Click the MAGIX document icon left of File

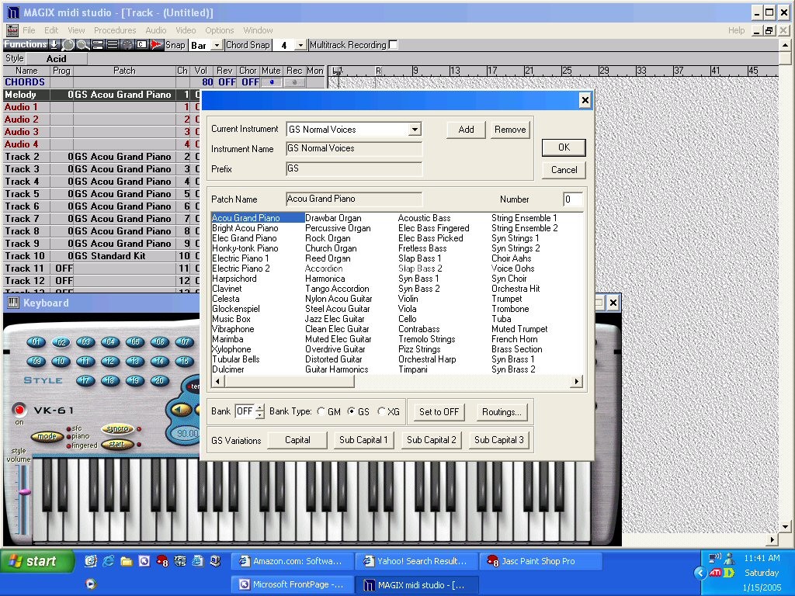(x=12, y=30)
